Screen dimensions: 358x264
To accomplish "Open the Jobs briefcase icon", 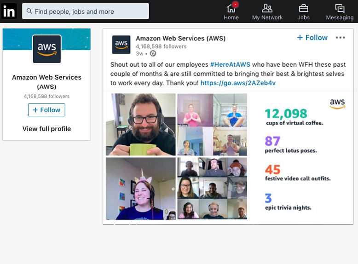I will pos(303,8).
